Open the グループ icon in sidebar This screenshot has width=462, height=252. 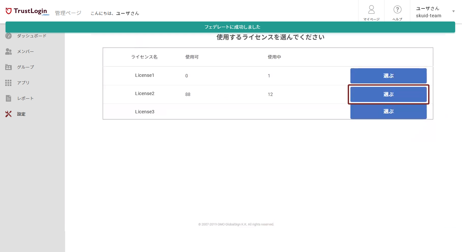[8, 67]
